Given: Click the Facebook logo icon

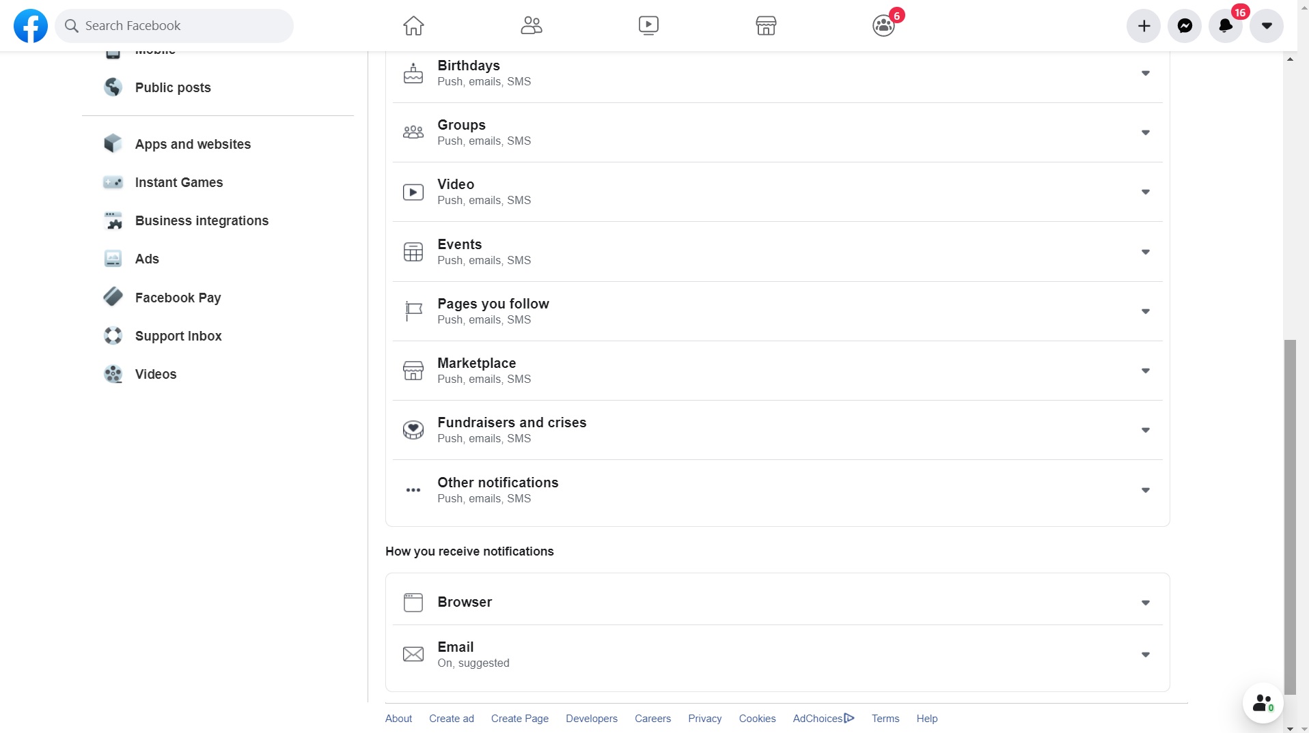Looking at the screenshot, I should (31, 26).
